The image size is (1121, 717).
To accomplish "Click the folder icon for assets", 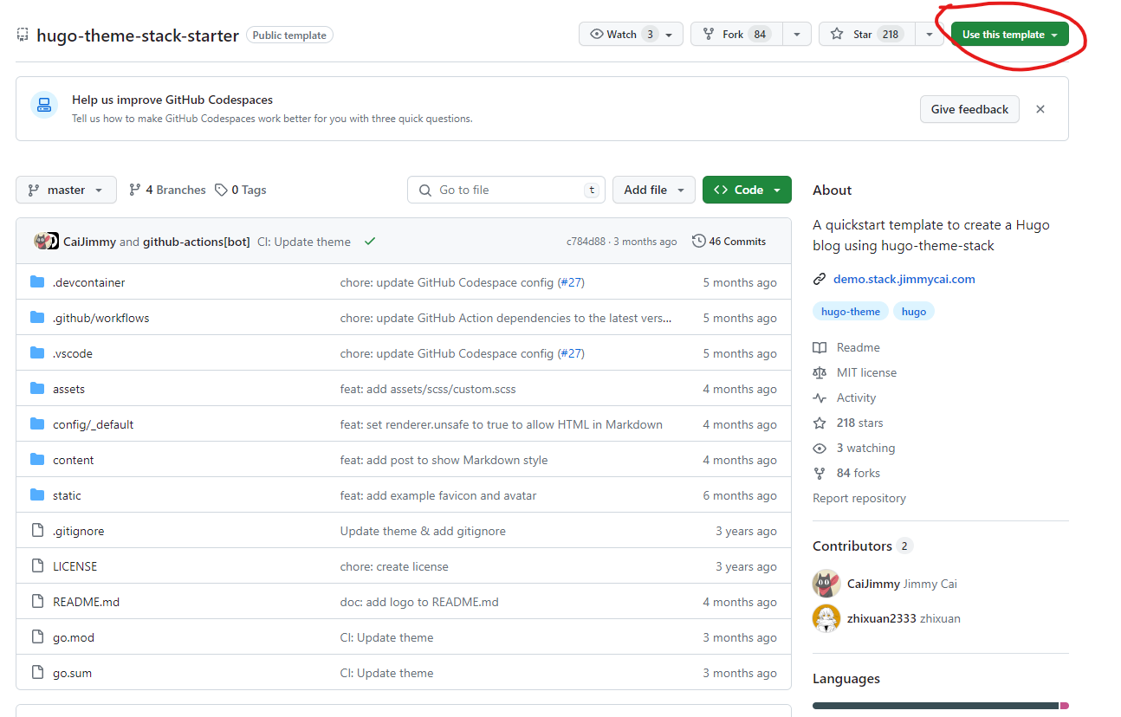I will click(x=37, y=389).
